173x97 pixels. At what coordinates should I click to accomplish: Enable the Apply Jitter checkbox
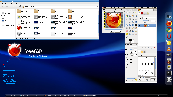pyautogui.click(x=126, y=62)
